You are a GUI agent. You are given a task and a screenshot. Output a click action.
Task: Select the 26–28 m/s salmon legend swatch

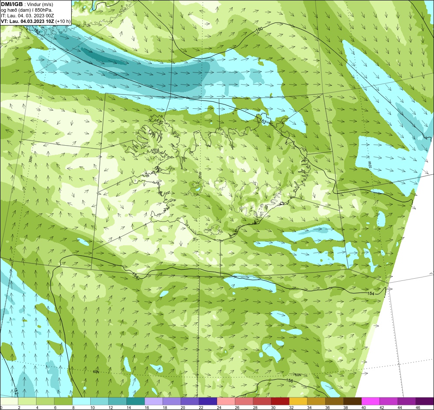244,401
